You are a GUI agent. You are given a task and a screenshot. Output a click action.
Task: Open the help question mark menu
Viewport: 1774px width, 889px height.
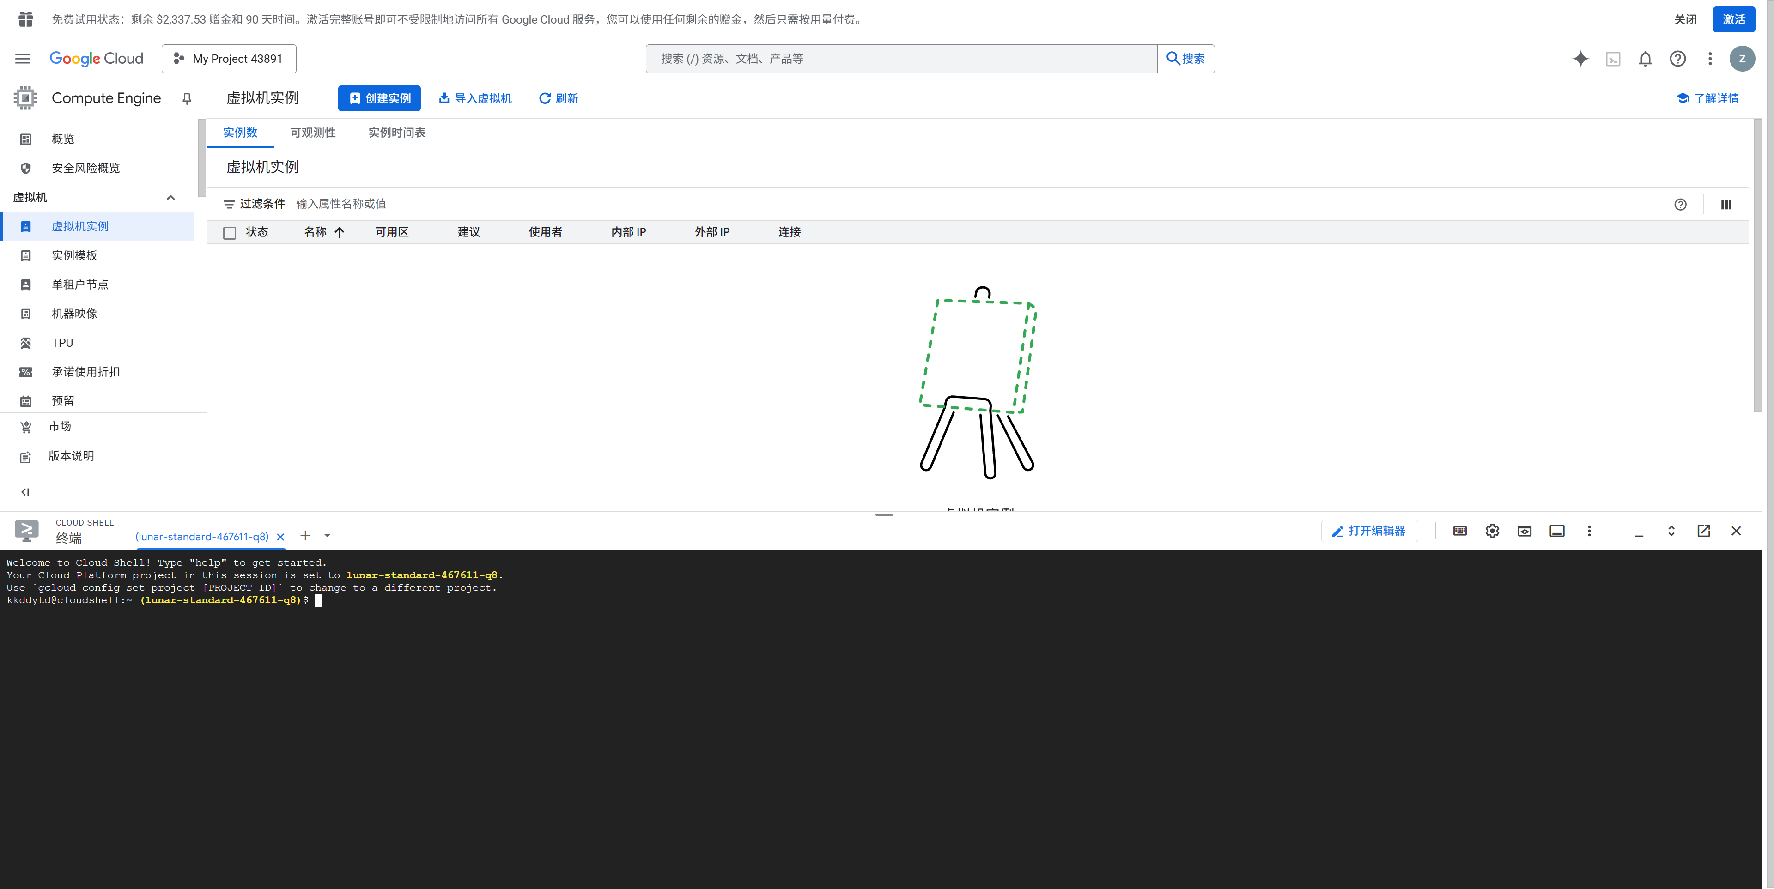[x=1677, y=59]
